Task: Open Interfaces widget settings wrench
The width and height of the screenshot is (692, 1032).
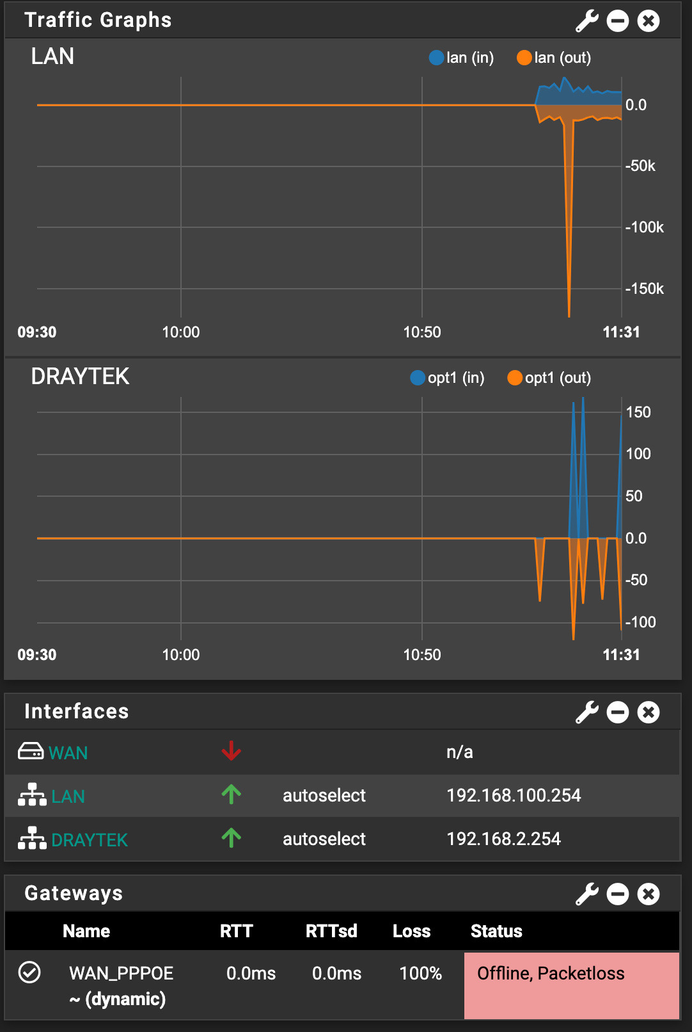Action: (587, 712)
